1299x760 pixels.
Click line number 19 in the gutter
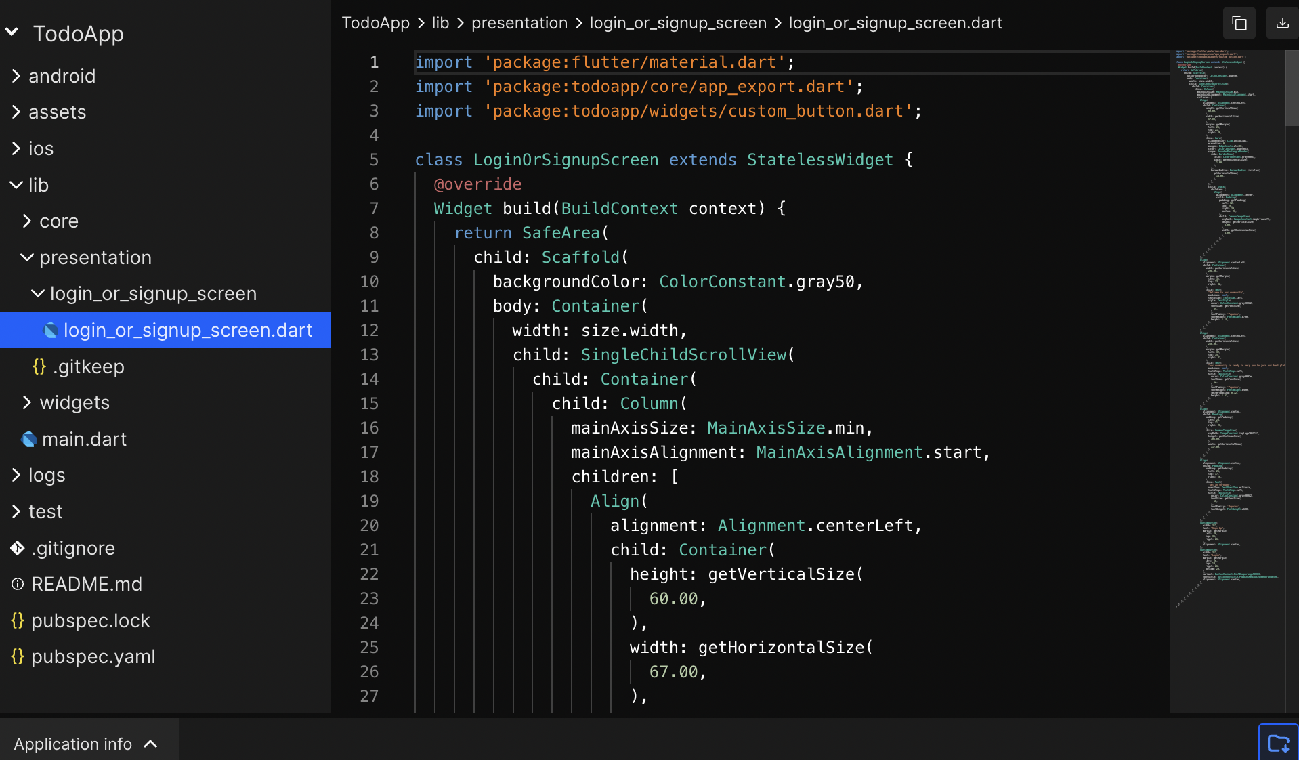369,501
